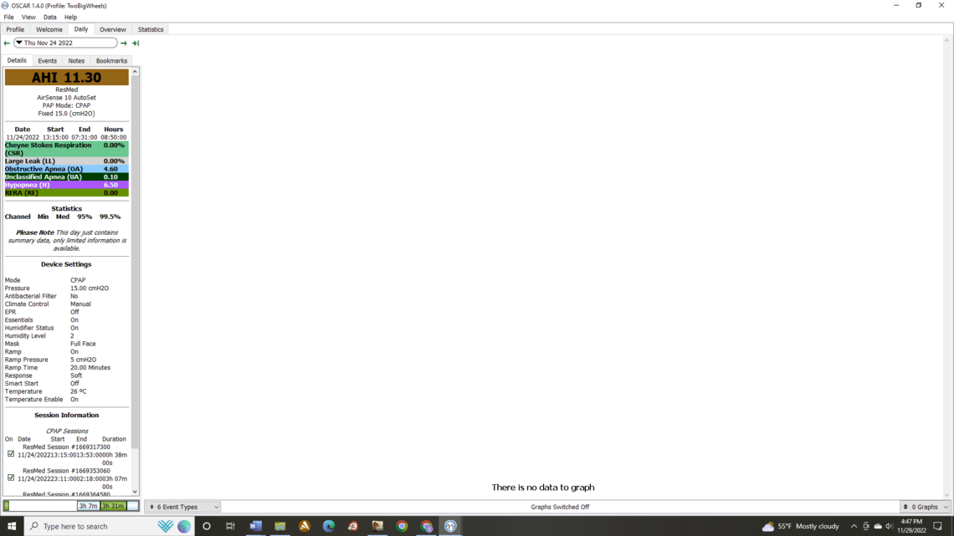Click the details panel scrollbar thumb
Image resolution: width=954 pixels, height=536 pixels.
click(x=135, y=262)
